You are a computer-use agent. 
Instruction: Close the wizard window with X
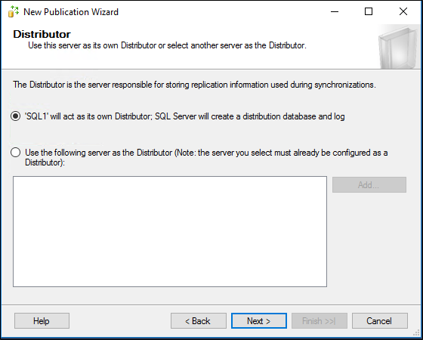(x=403, y=11)
